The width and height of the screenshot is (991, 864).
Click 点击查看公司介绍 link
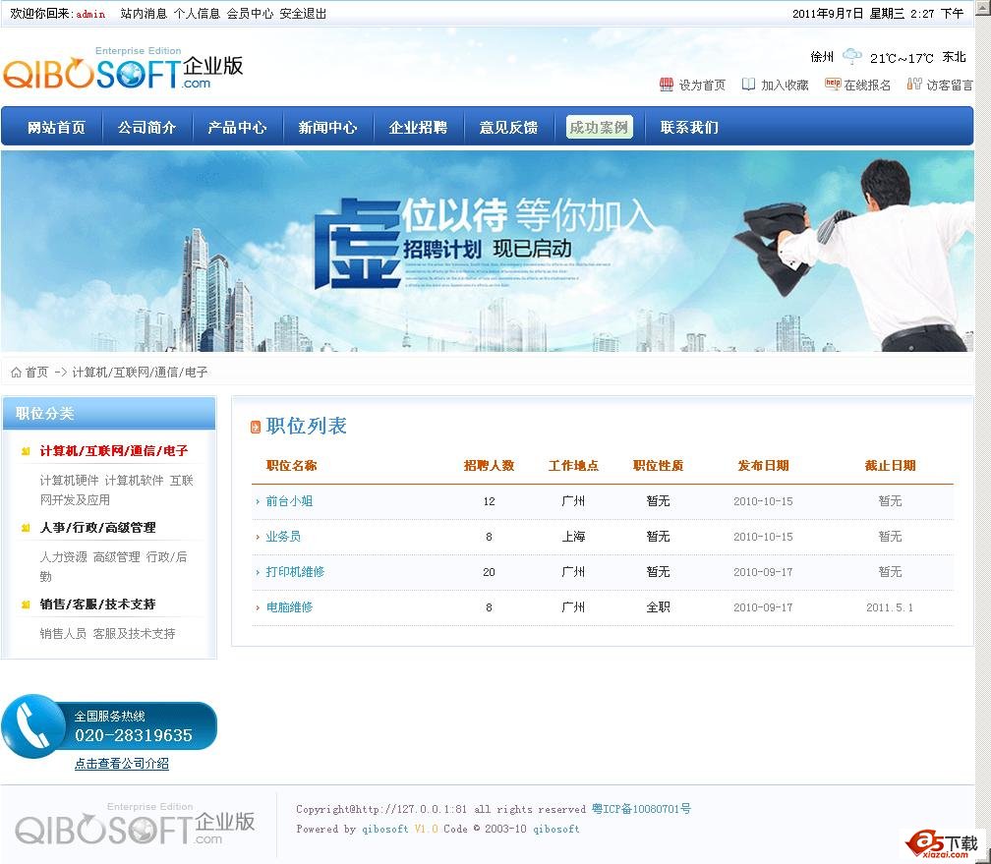[x=121, y=764]
